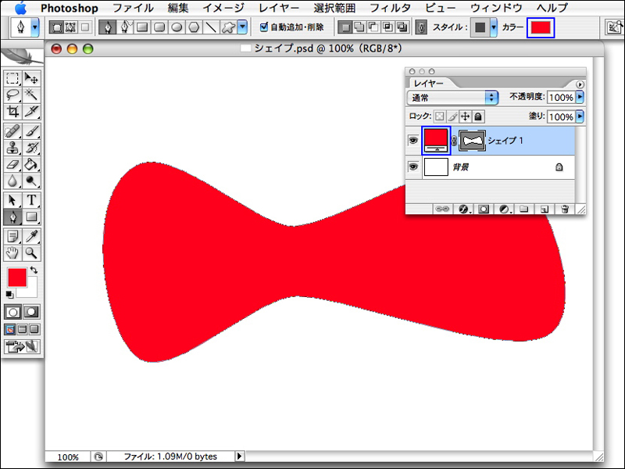Pick the Zoom magnifier tool
Viewport: 625px width, 469px height.
pos(32,252)
